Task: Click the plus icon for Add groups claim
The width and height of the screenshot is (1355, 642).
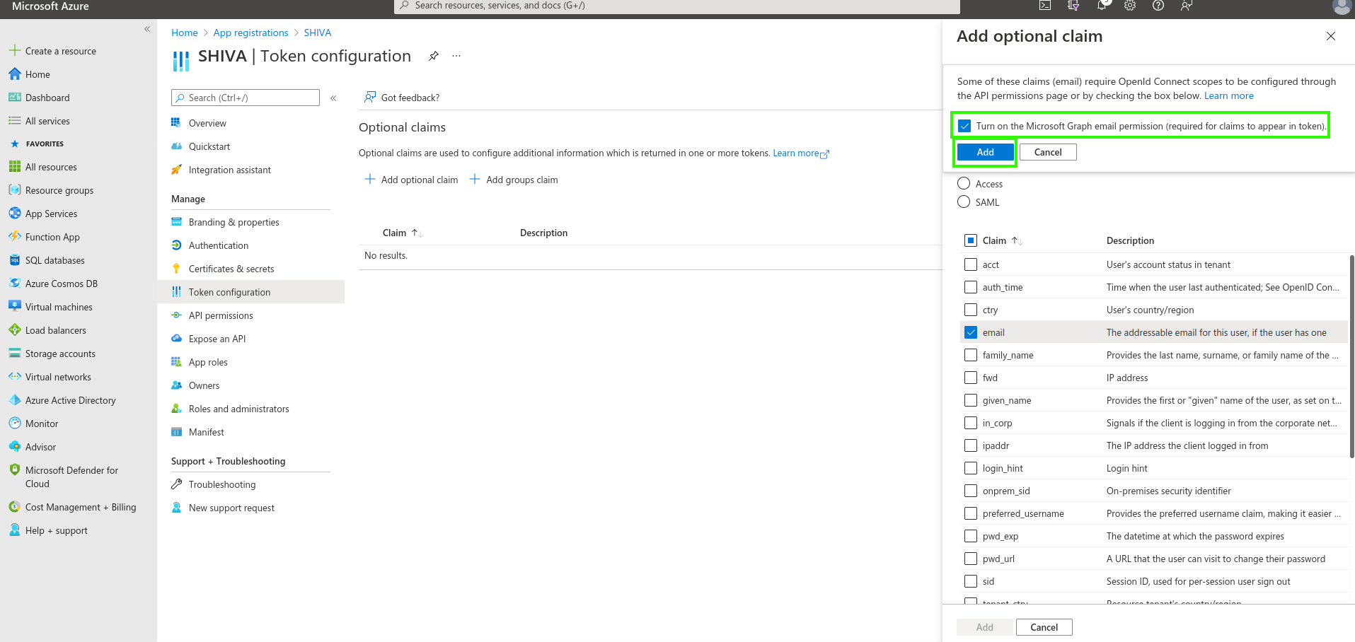Action: tap(475, 180)
